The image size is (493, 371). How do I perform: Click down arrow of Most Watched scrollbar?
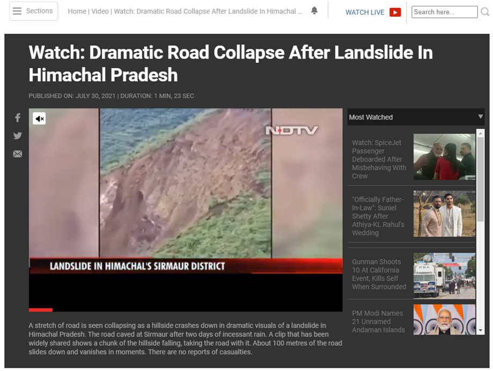point(481,330)
